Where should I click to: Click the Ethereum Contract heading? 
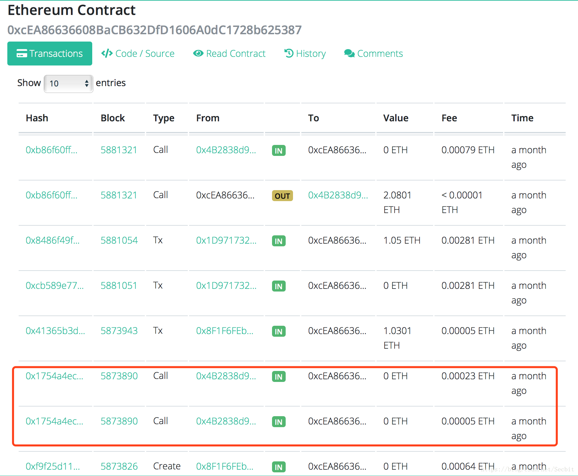pos(72,10)
